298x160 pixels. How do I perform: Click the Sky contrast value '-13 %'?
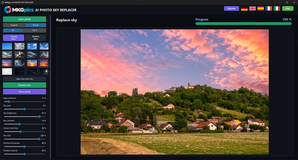coord(43,121)
